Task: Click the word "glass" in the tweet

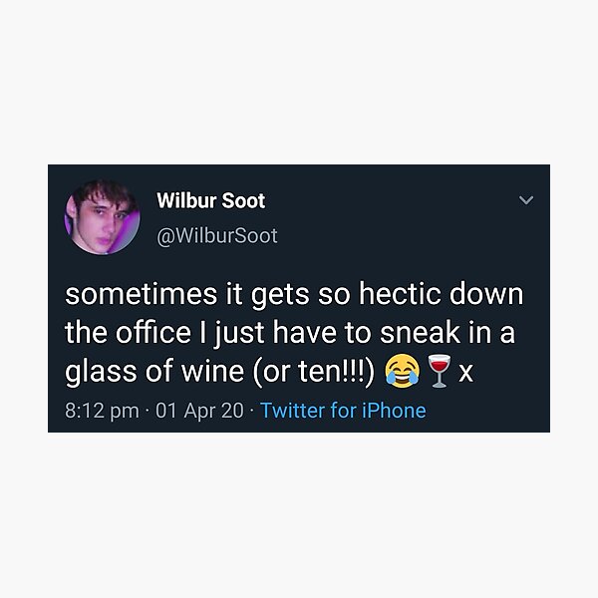Action: pos(101,372)
